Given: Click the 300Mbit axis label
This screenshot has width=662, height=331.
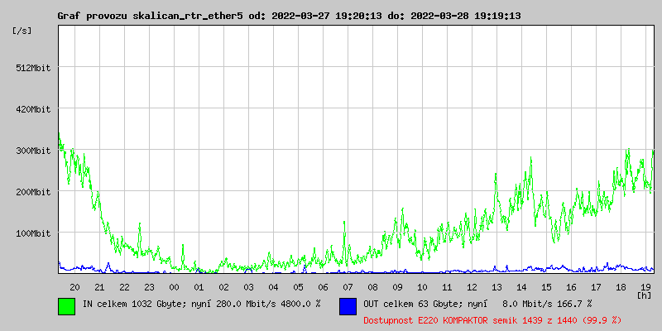Looking at the screenshot, I should pyautogui.click(x=33, y=151).
